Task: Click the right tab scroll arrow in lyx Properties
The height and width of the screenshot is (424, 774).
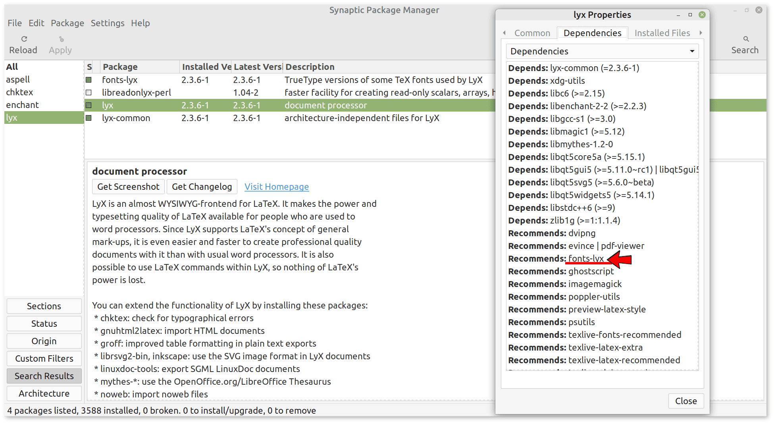Action: click(x=701, y=33)
